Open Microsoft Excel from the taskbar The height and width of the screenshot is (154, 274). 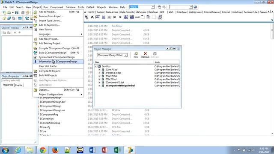(x=117, y=150)
